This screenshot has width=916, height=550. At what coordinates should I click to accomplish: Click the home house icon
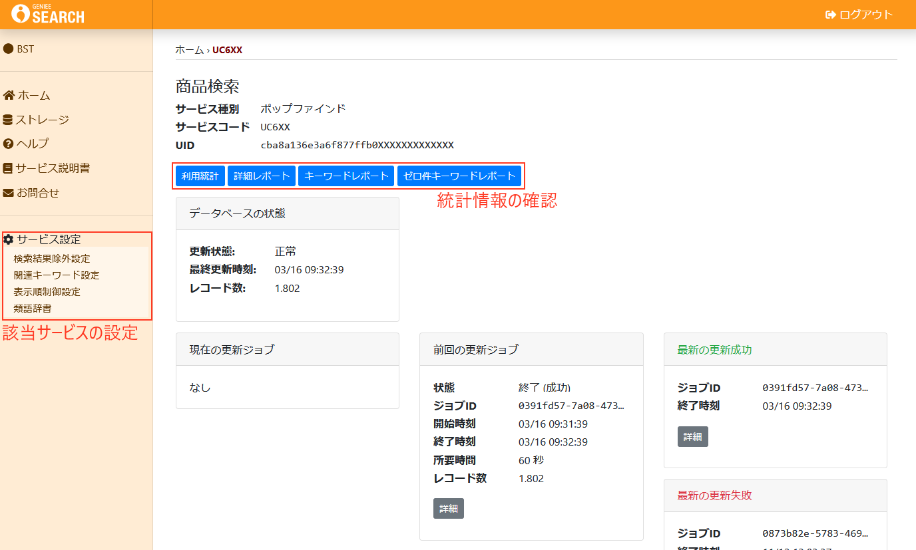click(9, 95)
